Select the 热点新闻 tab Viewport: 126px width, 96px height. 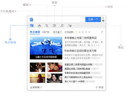35,32
